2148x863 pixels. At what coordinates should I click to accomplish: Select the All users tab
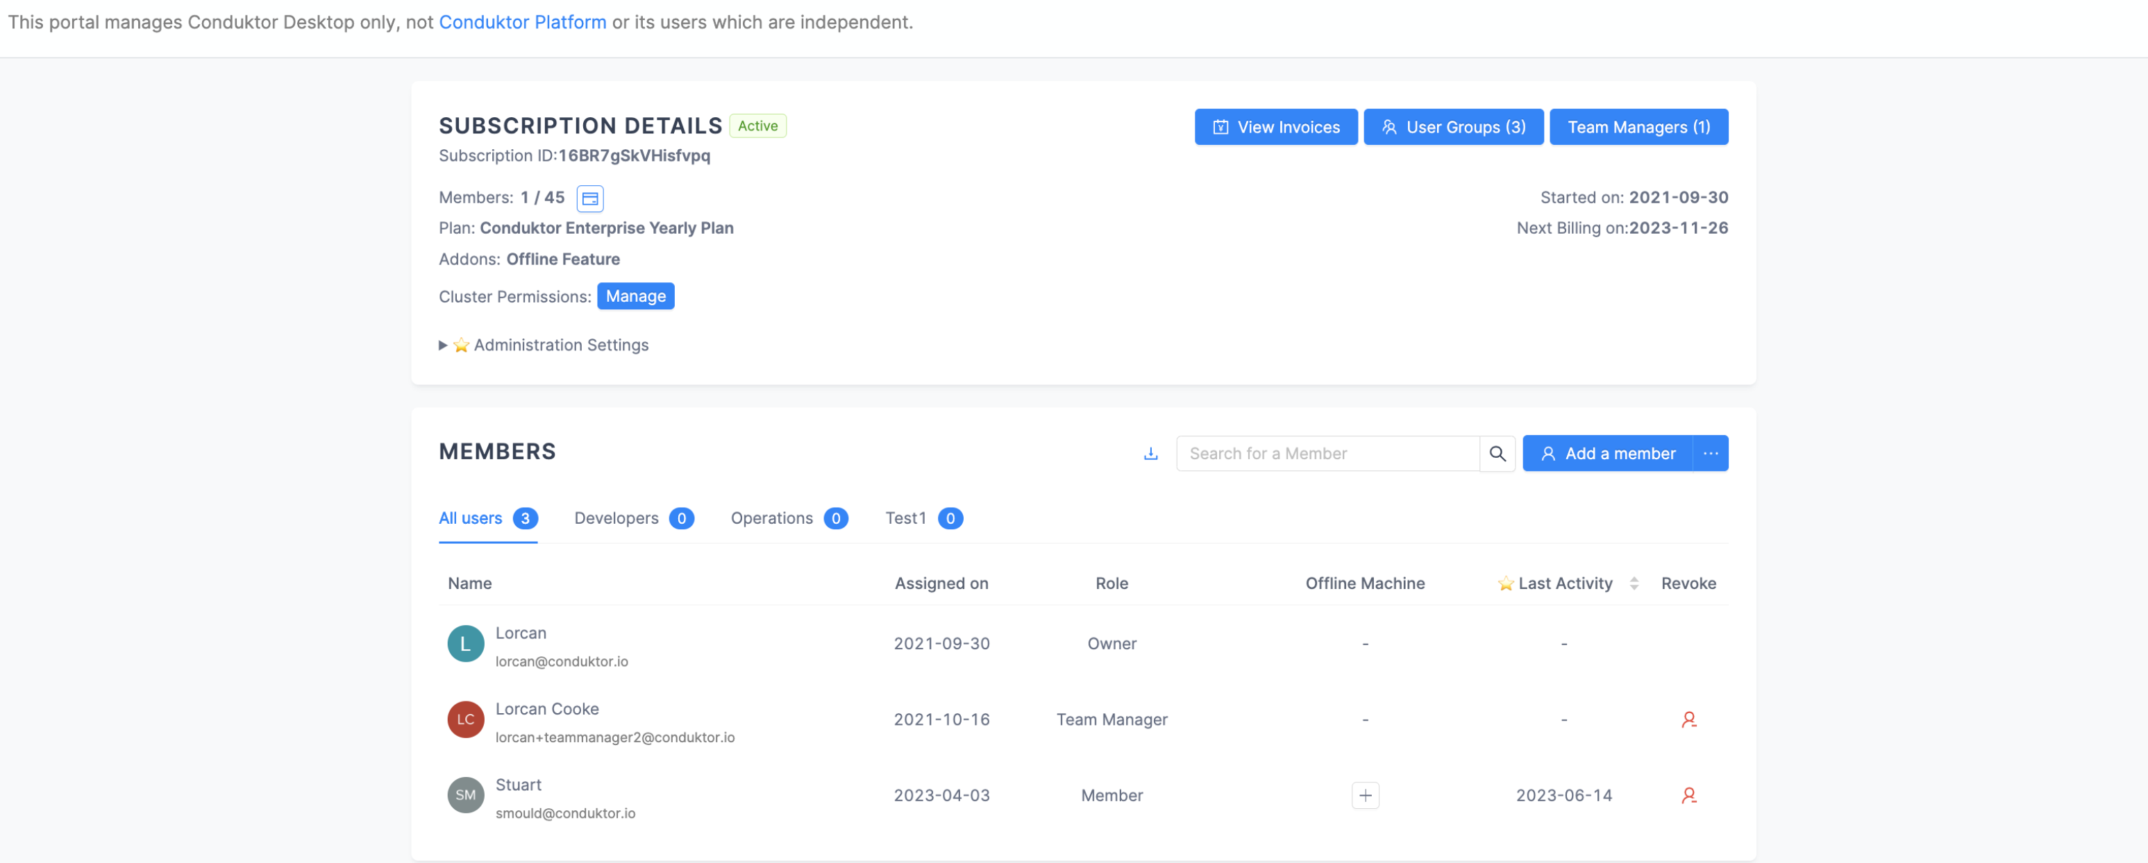488,518
